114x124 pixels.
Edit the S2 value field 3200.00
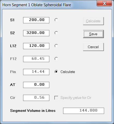[36, 33]
